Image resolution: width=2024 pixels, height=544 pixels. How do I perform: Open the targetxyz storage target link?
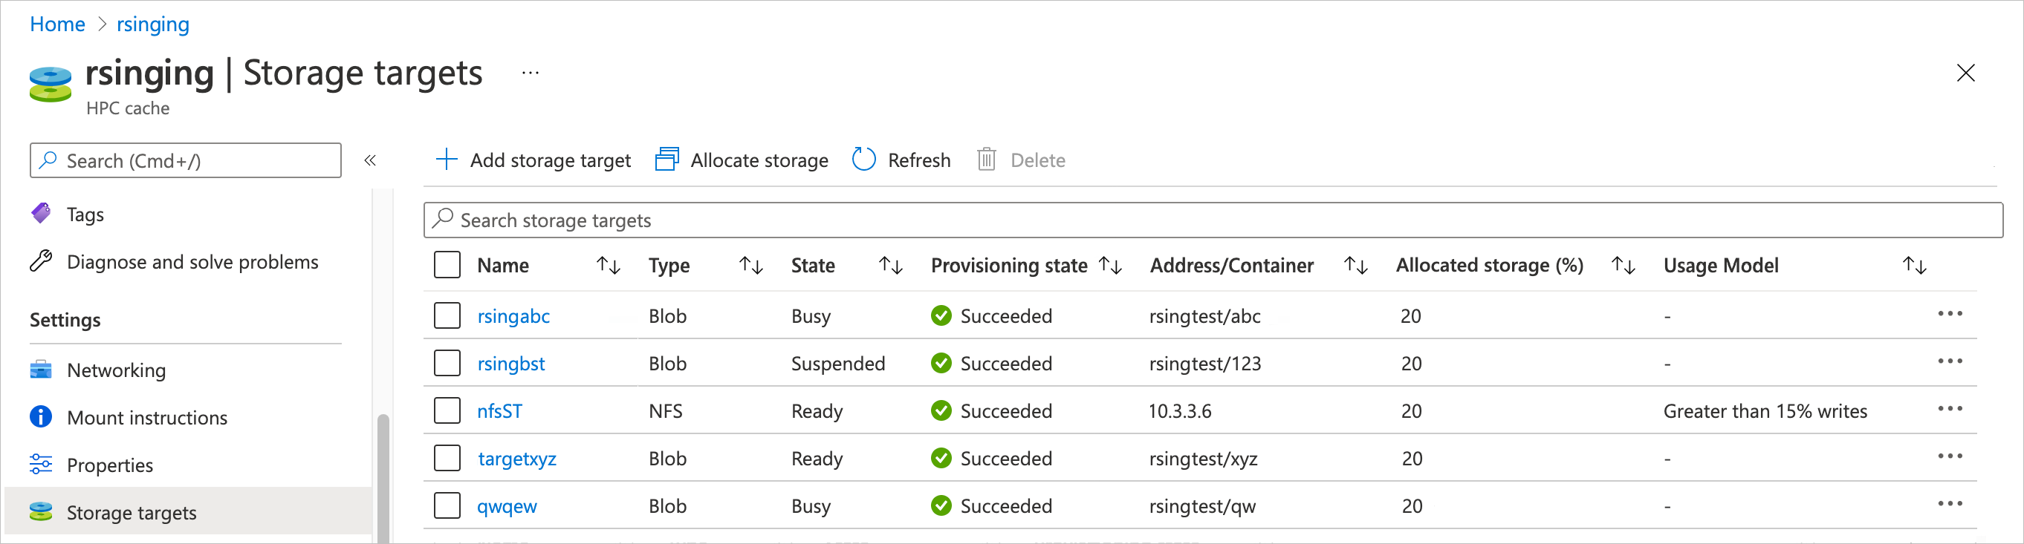[x=517, y=459]
